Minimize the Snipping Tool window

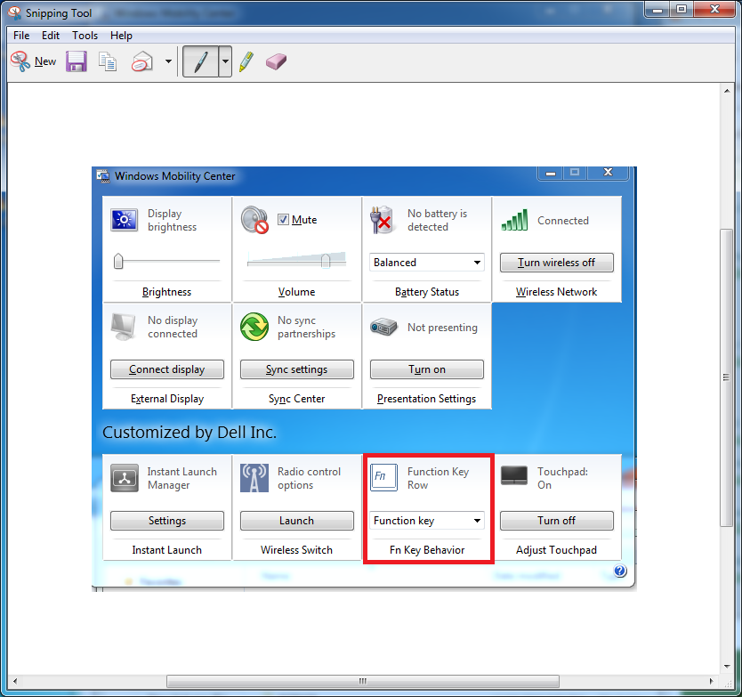(657, 10)
